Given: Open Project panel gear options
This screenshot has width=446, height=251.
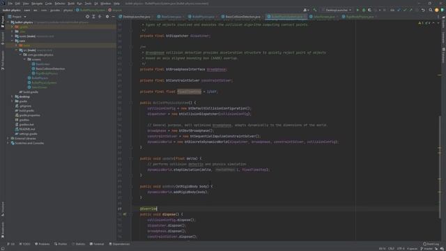Looking at the screenshot, I should [x=107, y=17].
